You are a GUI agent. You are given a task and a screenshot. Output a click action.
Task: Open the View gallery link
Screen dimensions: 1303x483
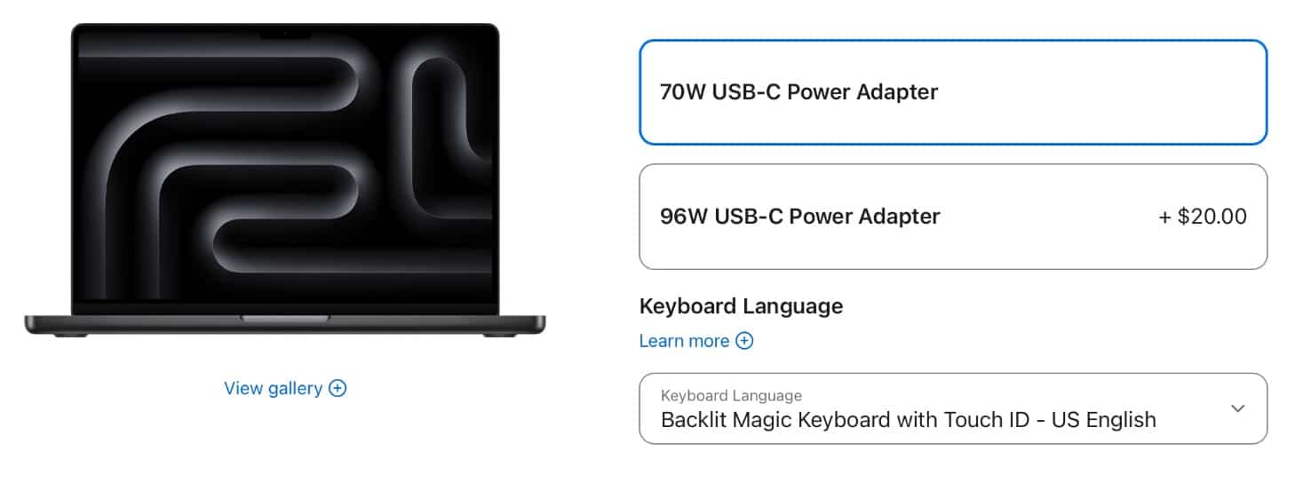coord(273,388)
